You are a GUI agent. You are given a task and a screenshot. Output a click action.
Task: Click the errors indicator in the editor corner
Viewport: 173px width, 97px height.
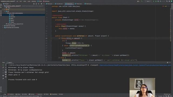pyautogui.click(x=163, y=6)
